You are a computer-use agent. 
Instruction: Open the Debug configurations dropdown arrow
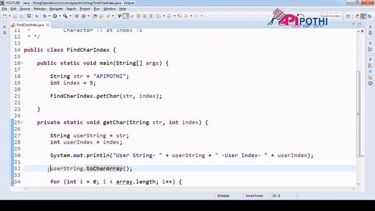coord(49,16)
